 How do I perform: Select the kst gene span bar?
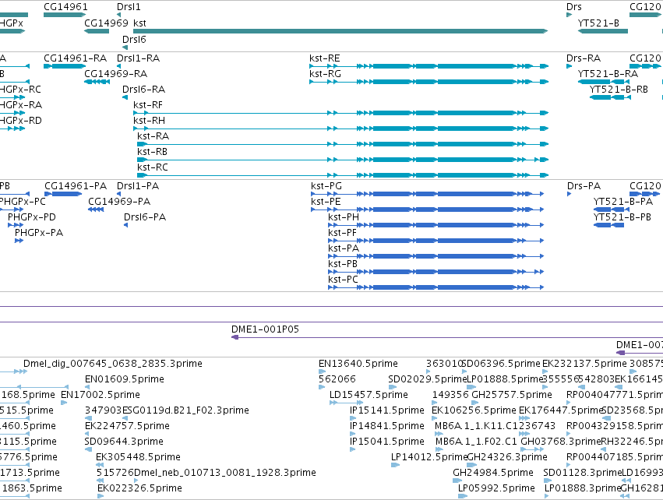point(340,31)
